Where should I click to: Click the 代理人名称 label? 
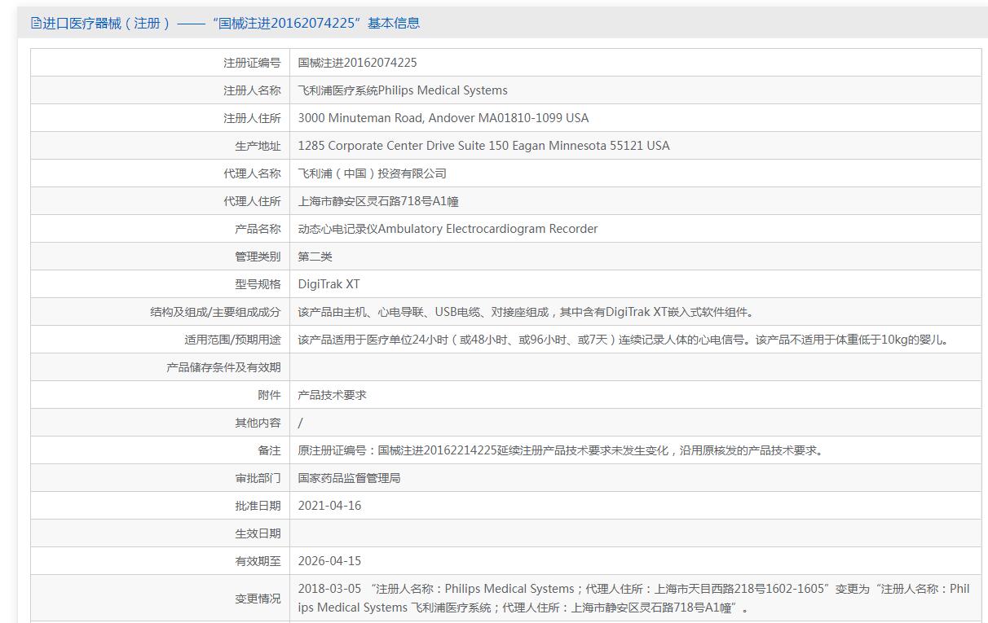(252, 173)
